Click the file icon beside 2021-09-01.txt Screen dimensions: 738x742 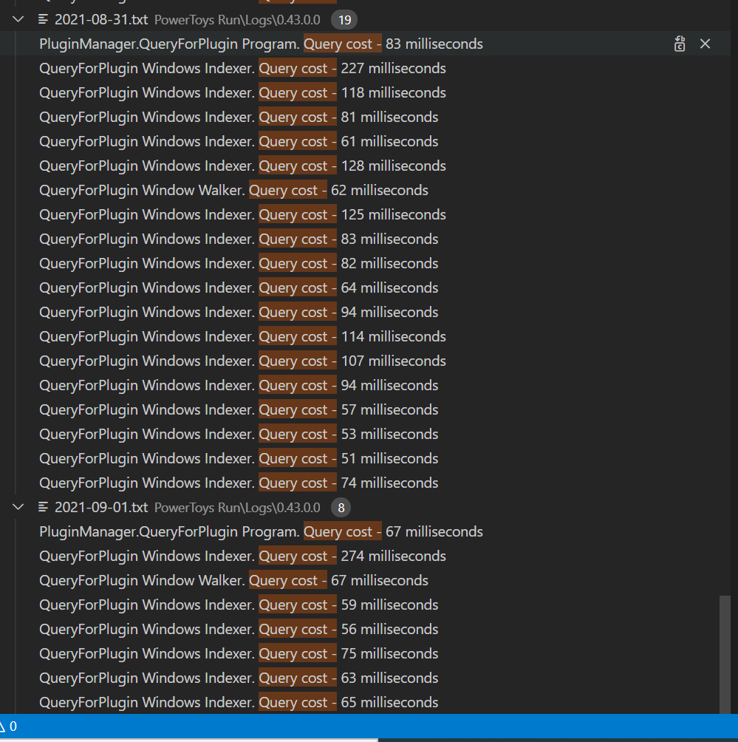coord(43,507)
